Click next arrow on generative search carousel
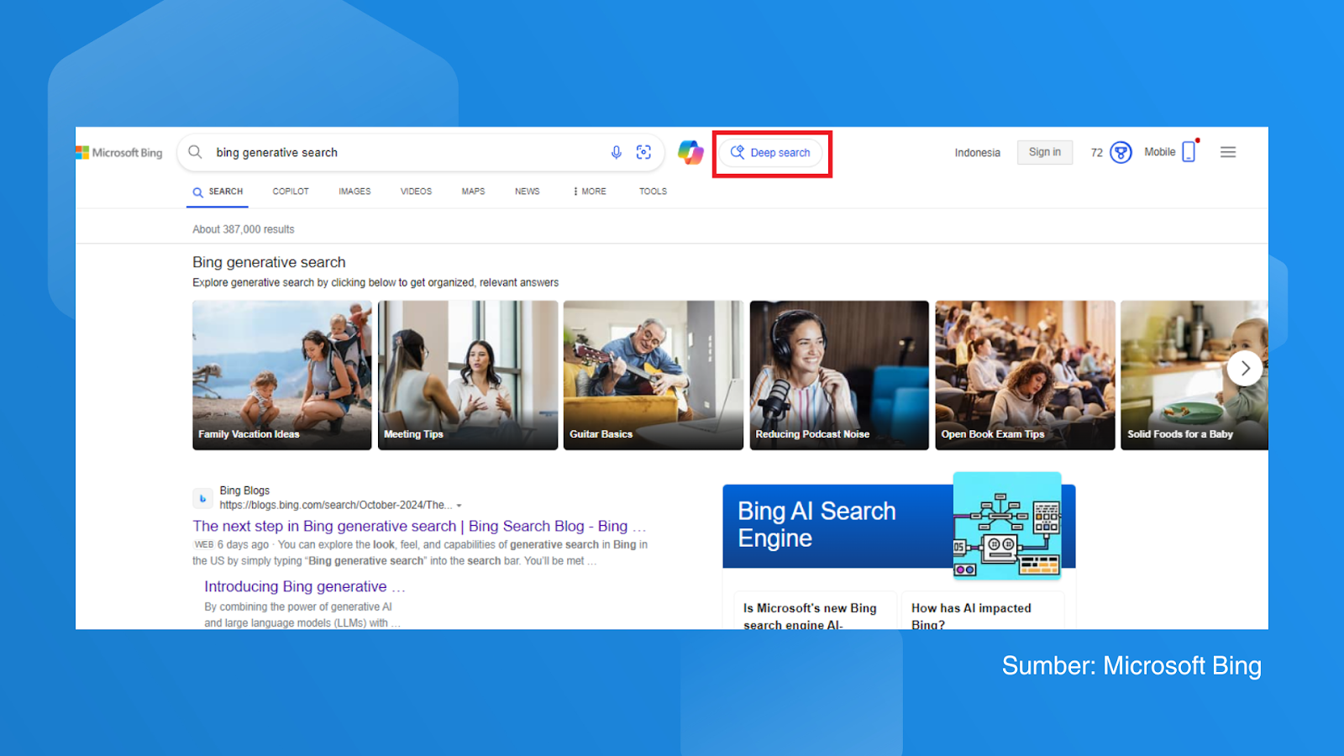 click(1245, 368)
